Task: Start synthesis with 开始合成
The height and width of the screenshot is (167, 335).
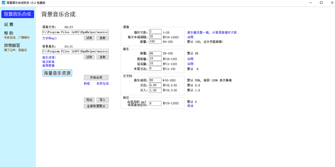Action: 96,78
